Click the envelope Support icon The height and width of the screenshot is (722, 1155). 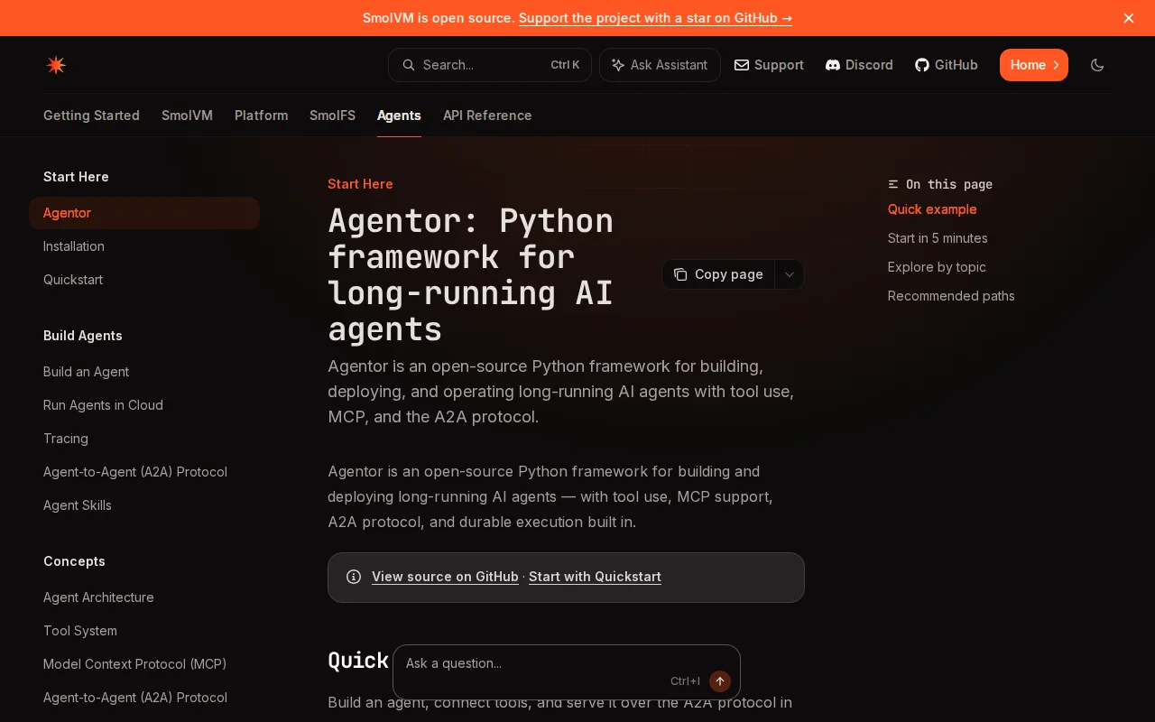742,65
